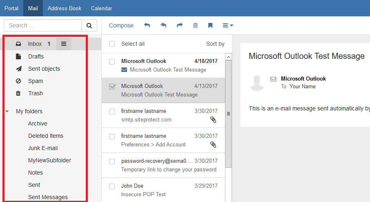Click the envelope icon beside sender Microsoft Outlook
This screenshot has height=202, width=370.
pos(273,79)
